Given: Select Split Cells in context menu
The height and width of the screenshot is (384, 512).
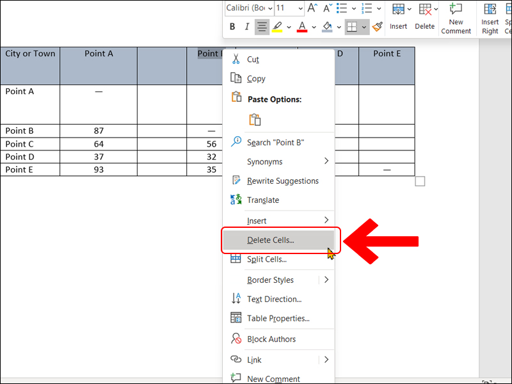Looking at the screenshot, I should (x=266, y=259).
